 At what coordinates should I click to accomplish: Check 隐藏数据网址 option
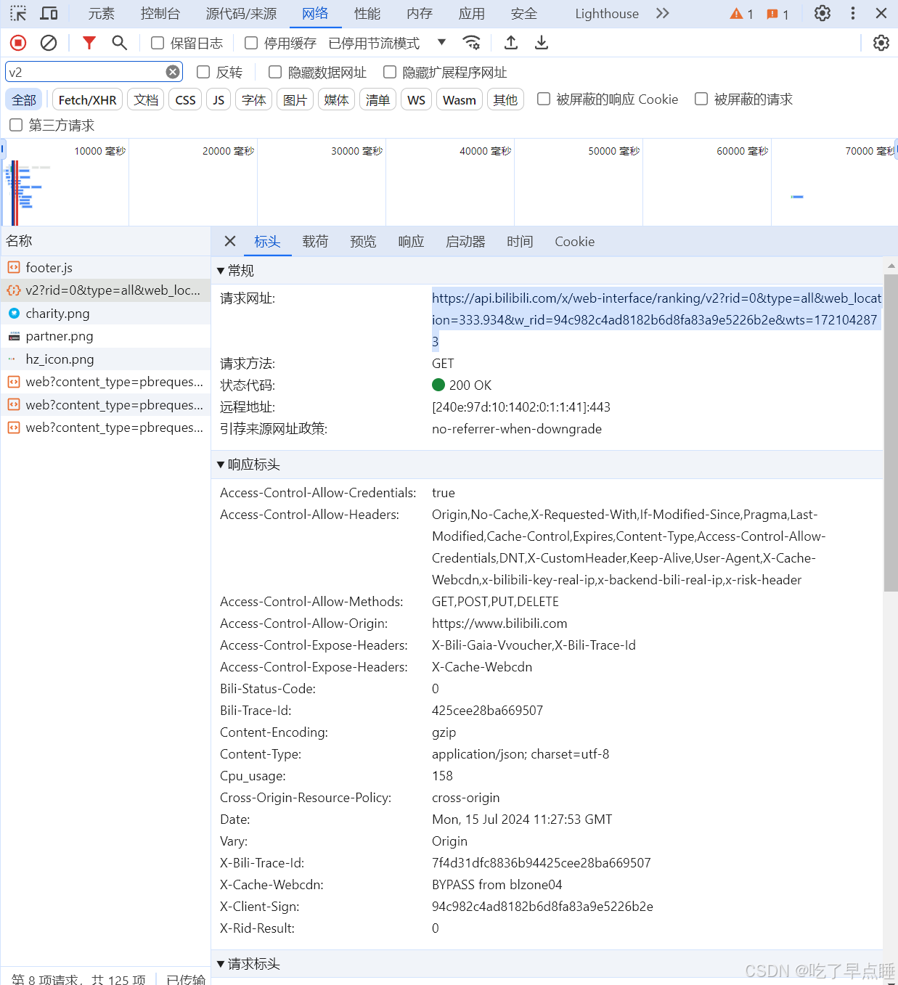pos(275,72)
